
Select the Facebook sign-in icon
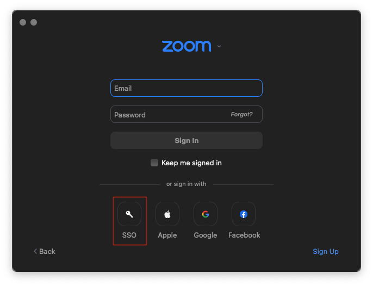tap(244, 214)
